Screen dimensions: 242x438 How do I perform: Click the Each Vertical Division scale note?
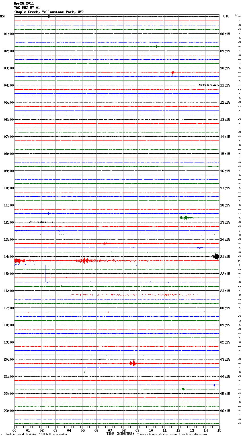pos(36,434)
